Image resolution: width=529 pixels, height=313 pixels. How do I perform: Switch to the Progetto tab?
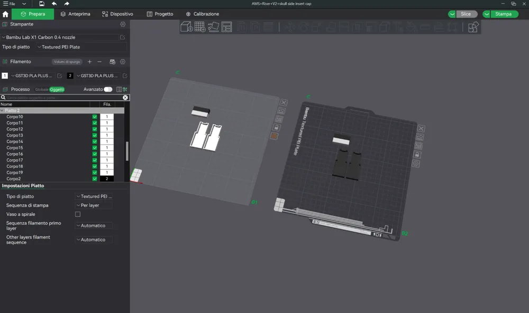coord(160,14)
